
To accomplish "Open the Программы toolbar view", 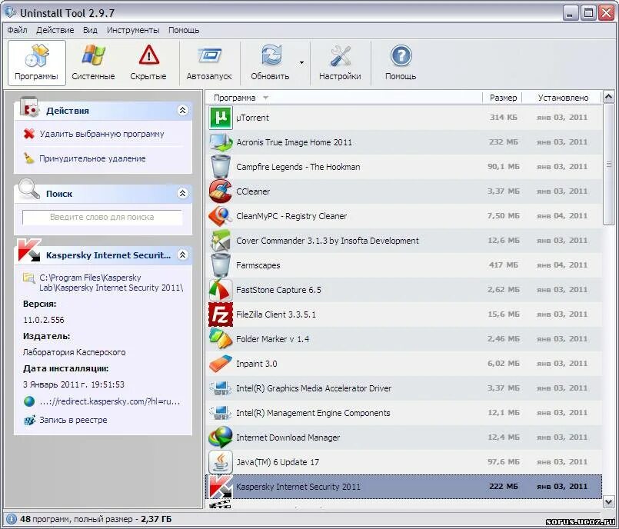I will 36,62.
